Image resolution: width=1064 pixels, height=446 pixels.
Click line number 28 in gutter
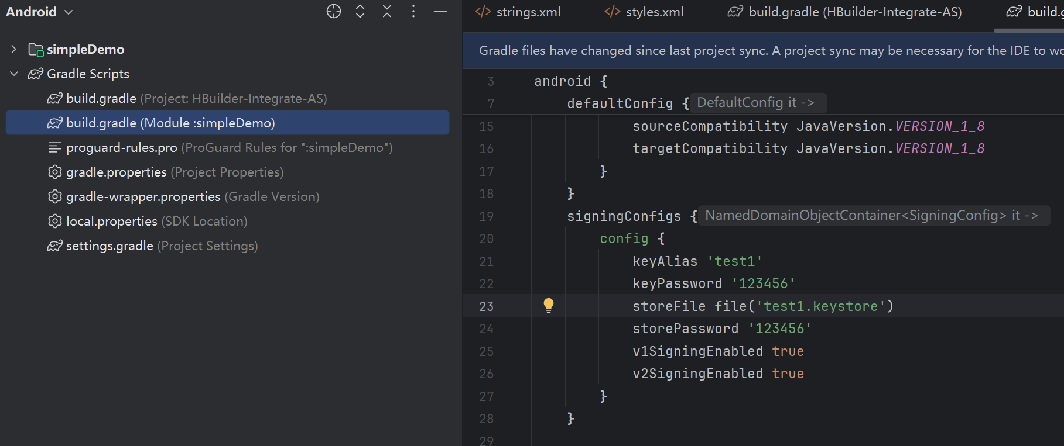click(x=487, y=419)
